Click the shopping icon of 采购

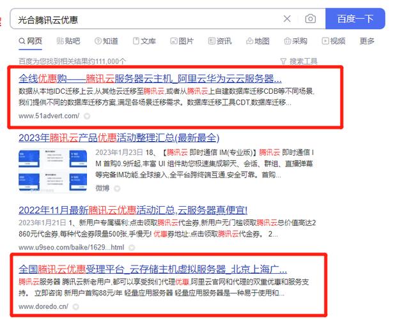(x=288, y=41)
